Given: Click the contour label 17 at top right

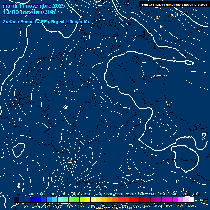Looking at the screenshot, I should pos(194,10).
